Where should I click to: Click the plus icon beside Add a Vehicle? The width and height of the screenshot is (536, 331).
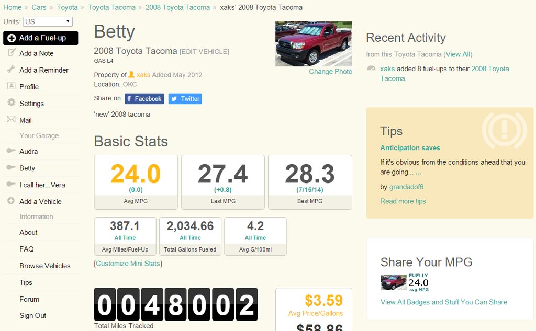(11, 200)
